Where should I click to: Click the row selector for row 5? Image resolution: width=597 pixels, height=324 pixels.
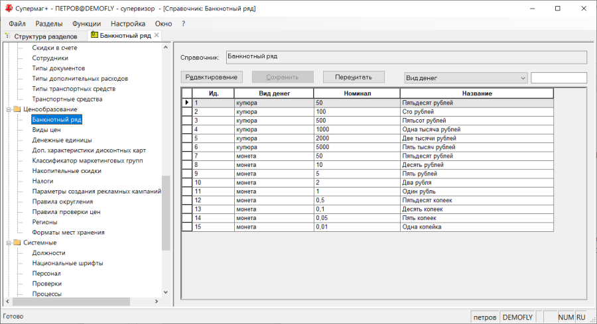186,138
